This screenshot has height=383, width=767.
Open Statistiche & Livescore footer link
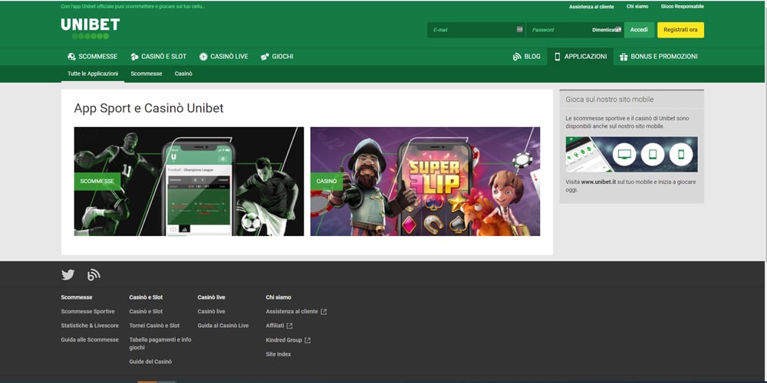[90, 326]
